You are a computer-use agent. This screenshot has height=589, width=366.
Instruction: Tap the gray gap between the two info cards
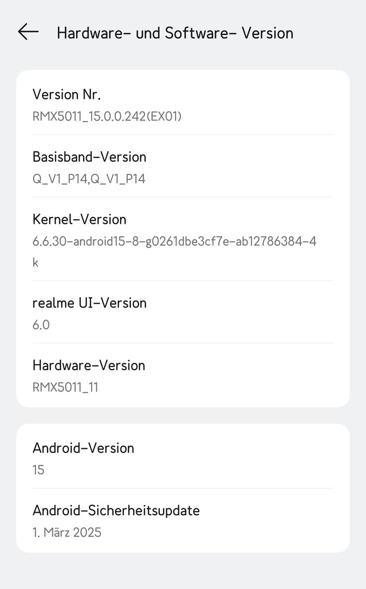183,416
